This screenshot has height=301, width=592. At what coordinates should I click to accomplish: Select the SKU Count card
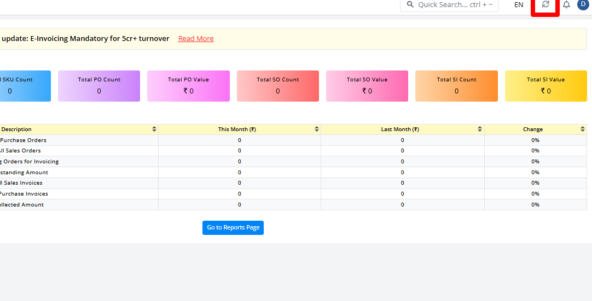pyautogui.click(x=25, y=86)
